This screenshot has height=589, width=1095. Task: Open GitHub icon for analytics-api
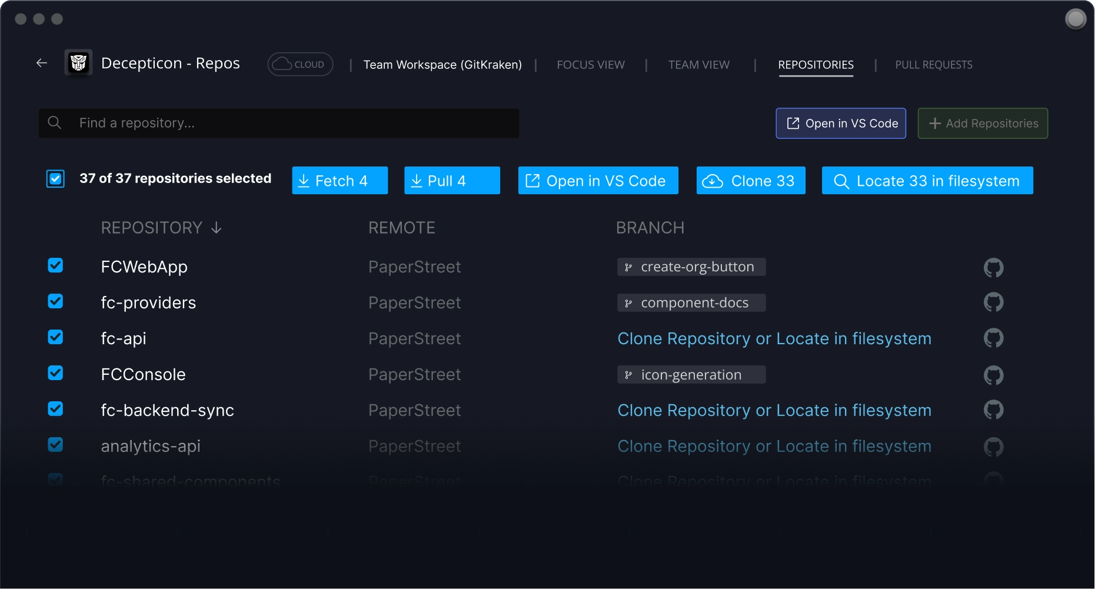pyautogui.click(x=993, y=447)
